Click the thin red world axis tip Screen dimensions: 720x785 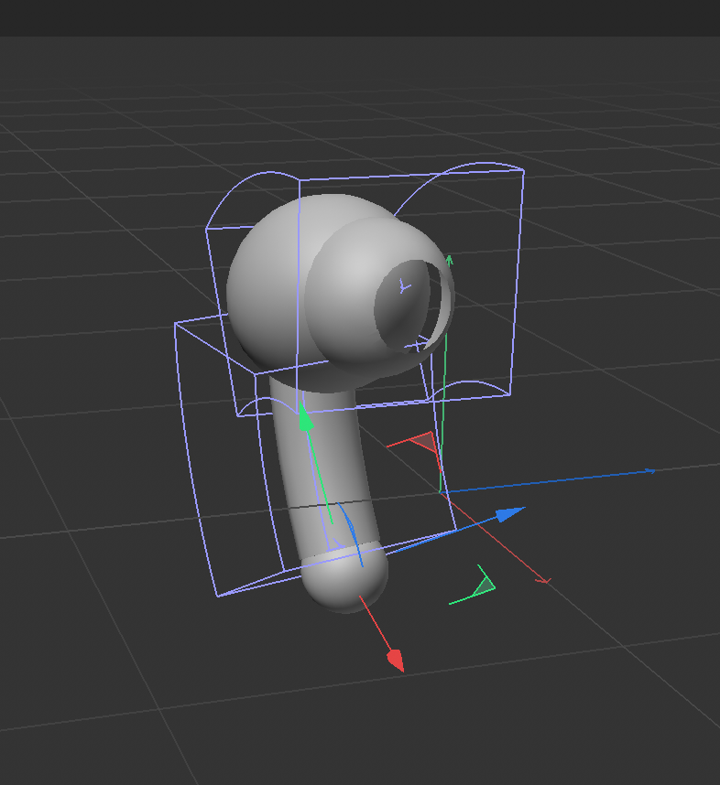point(545,581)
